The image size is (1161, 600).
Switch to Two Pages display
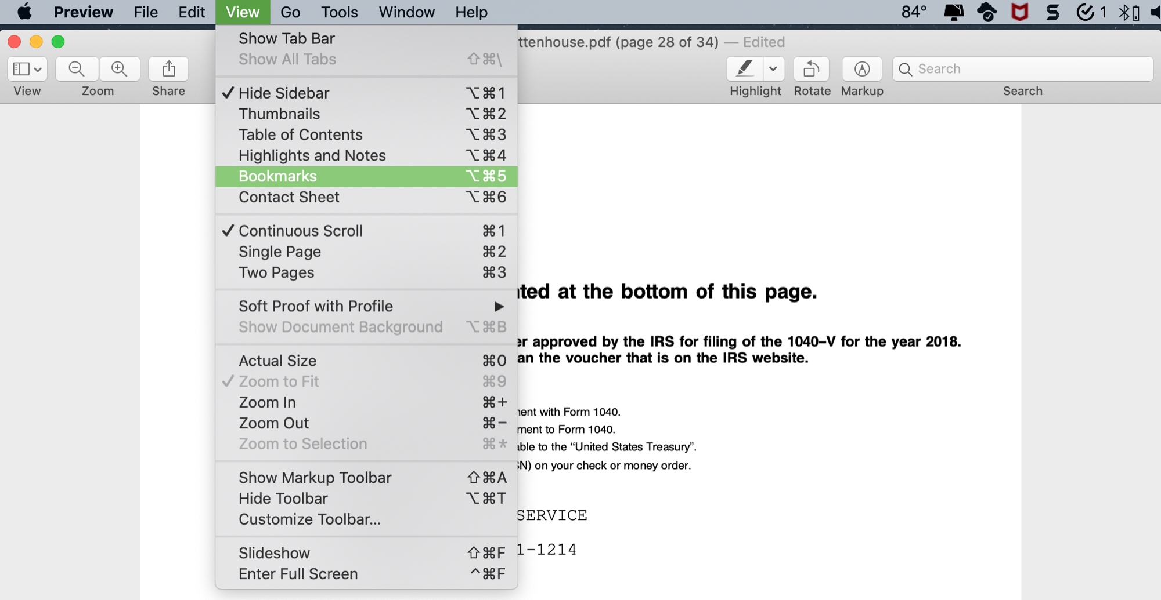[366, 272]
